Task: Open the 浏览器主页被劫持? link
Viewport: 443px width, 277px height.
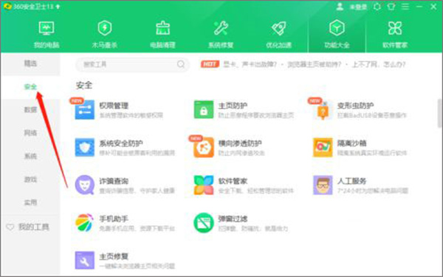Action: 315,64
